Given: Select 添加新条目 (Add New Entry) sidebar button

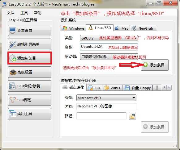Looking at the screenshot, I should coord(30,58).
